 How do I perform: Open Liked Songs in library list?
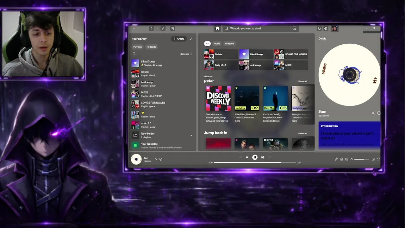[x=162, y=63]
